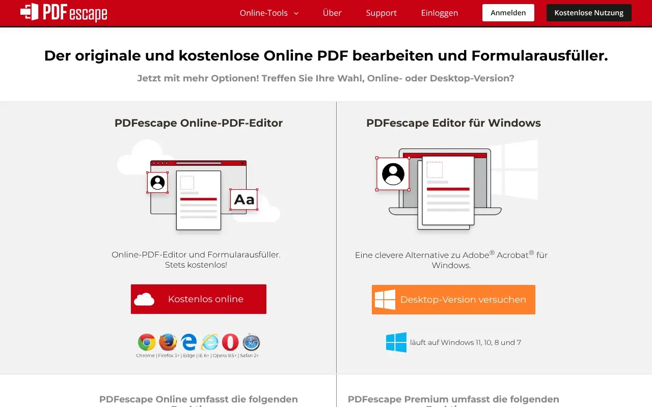
Task: Click the Windows icon in the orange button
Action: point(385,300)
